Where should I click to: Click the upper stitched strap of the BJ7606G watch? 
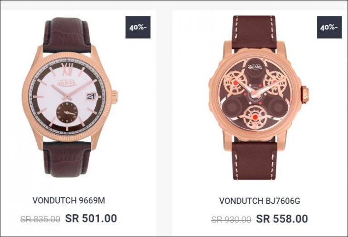[254, 33]
